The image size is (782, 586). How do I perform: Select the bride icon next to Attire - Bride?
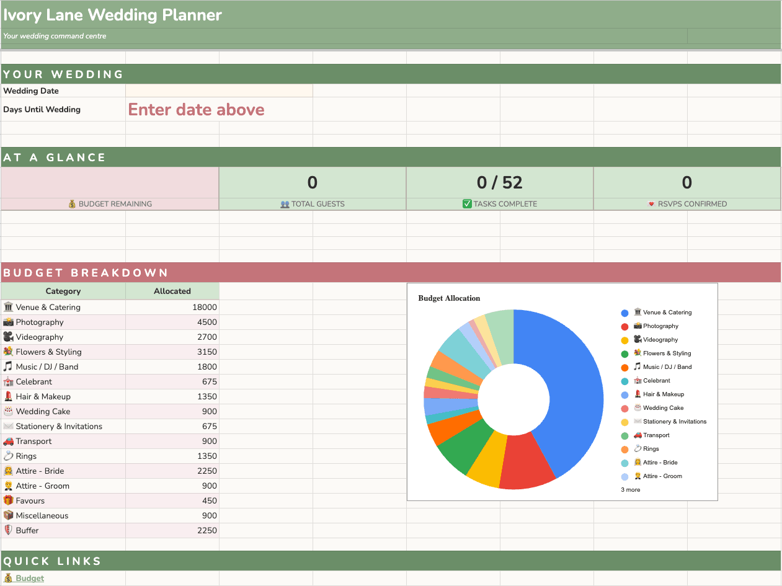[x=7, y=471]
